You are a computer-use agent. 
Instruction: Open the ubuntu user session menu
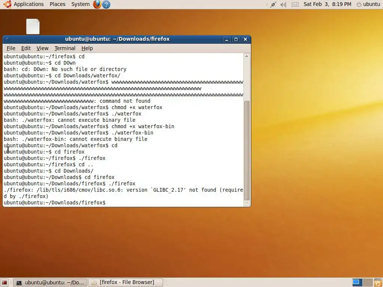(x=368, y=4)
